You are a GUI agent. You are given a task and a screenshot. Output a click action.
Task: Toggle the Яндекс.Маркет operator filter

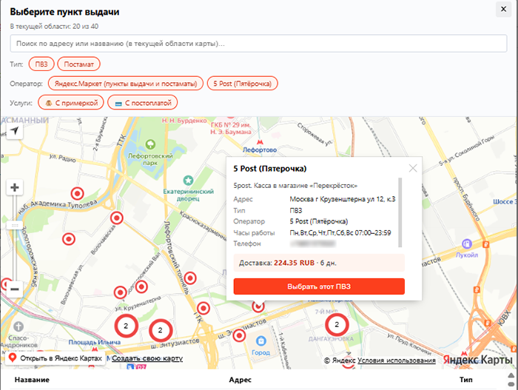pyautogui.click(x=126, y=84)
